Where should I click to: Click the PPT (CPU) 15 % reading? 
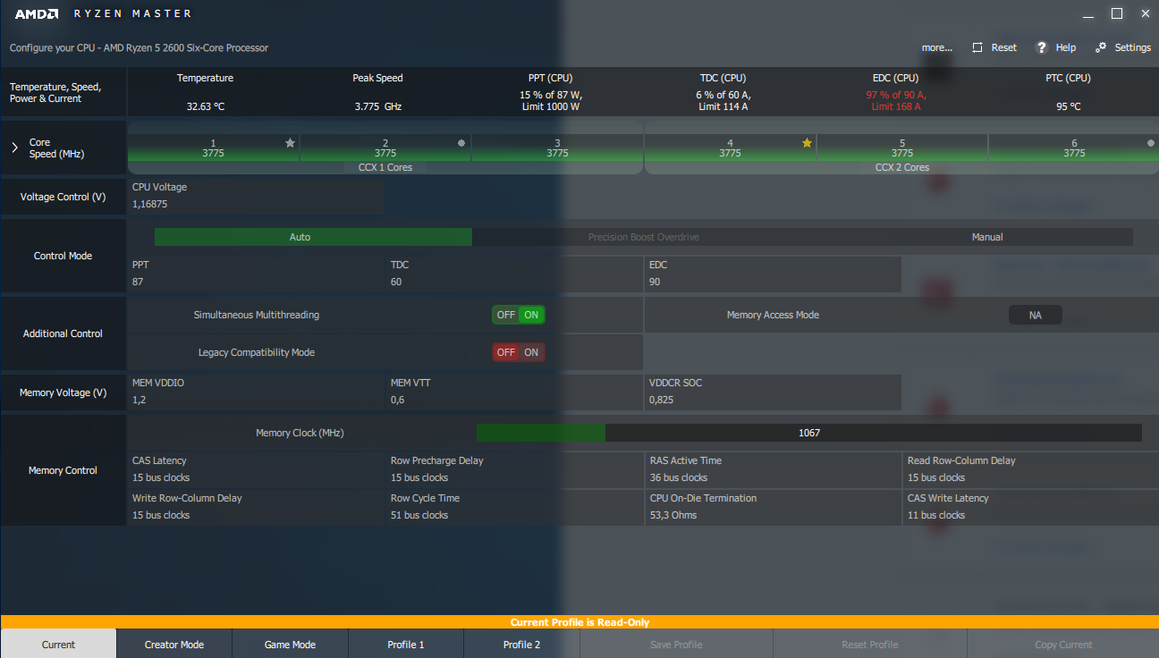(551, 101)
